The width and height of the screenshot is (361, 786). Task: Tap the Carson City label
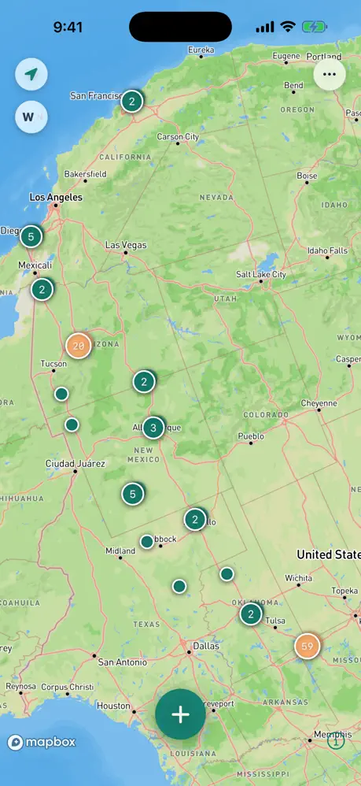[178, 137]
